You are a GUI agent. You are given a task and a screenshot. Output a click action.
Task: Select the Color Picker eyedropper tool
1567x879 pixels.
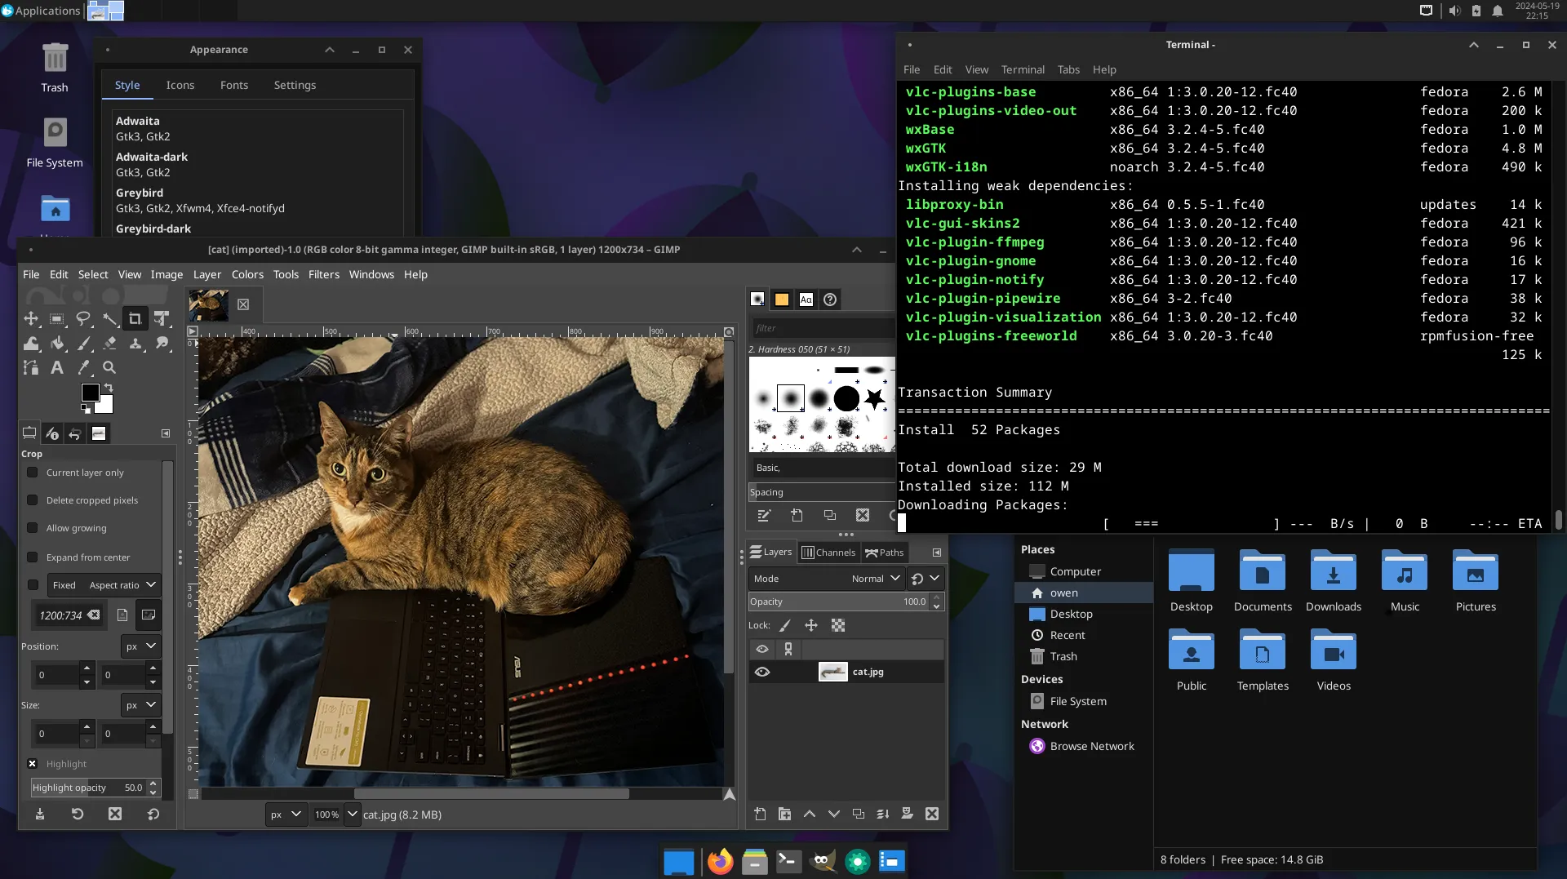click(83, 368)
